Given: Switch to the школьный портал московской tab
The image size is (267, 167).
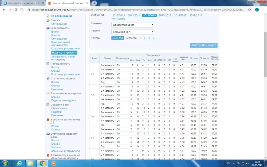Looking at the screenshot, I should click(x=24, y=3).
